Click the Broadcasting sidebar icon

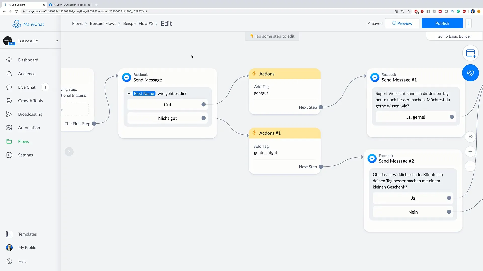(9, 114)
